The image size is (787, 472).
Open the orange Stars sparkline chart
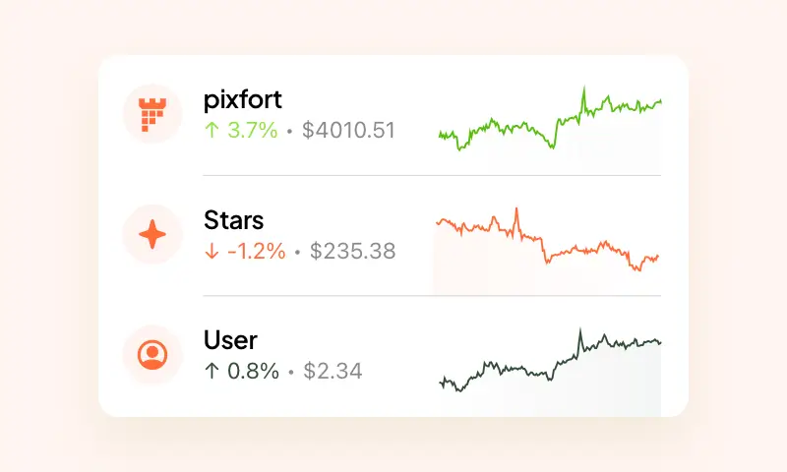coord(547,242)
